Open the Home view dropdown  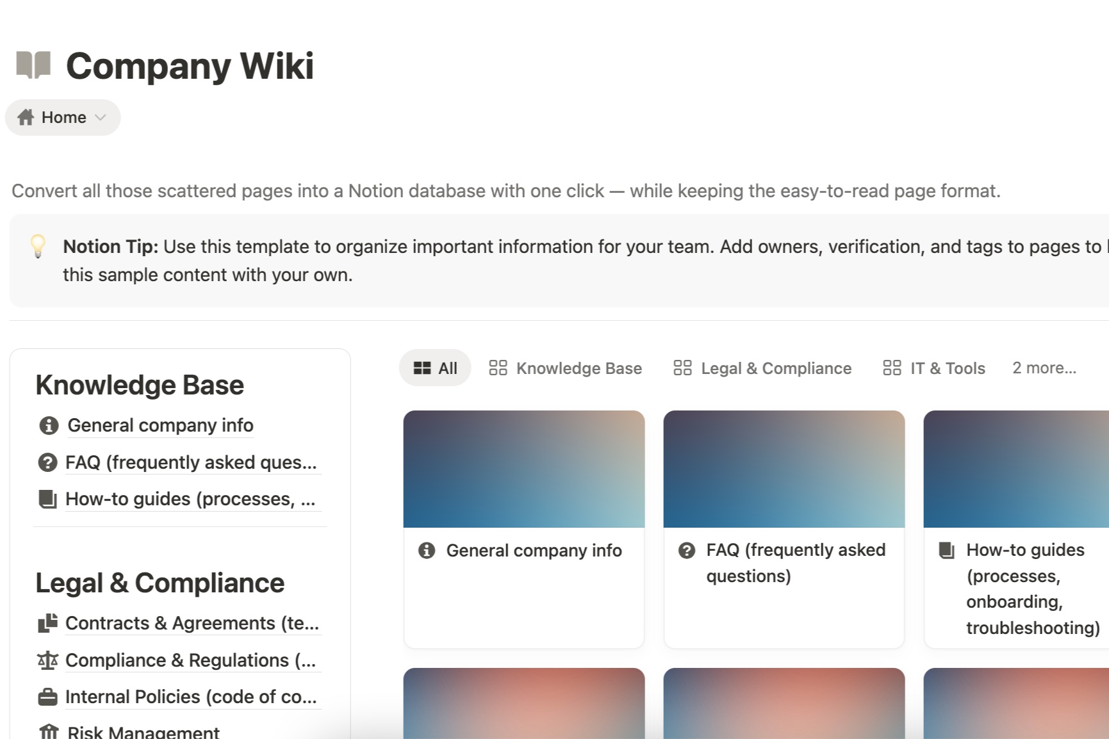(63, 117)
